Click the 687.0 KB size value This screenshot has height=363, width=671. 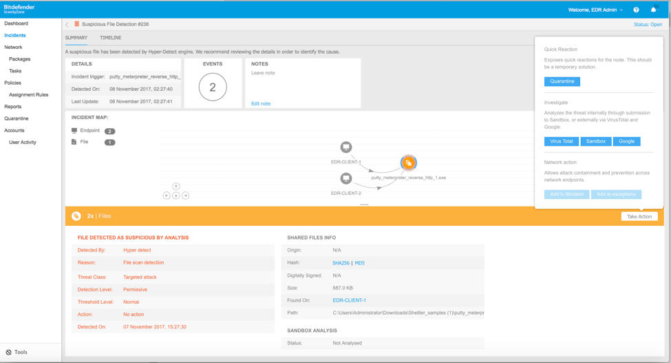coord(343,288)
